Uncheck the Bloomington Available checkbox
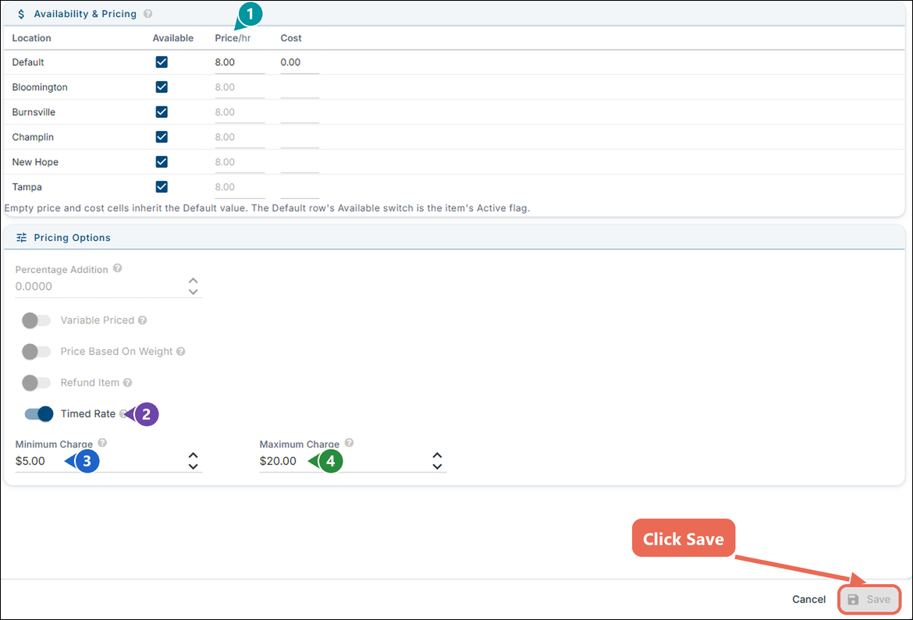 (x=162, y=87)
